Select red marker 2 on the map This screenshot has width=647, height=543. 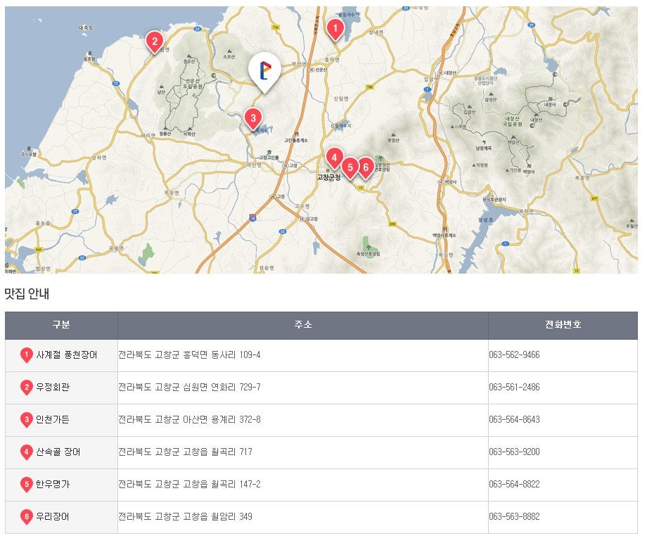[x=154, y=41]
